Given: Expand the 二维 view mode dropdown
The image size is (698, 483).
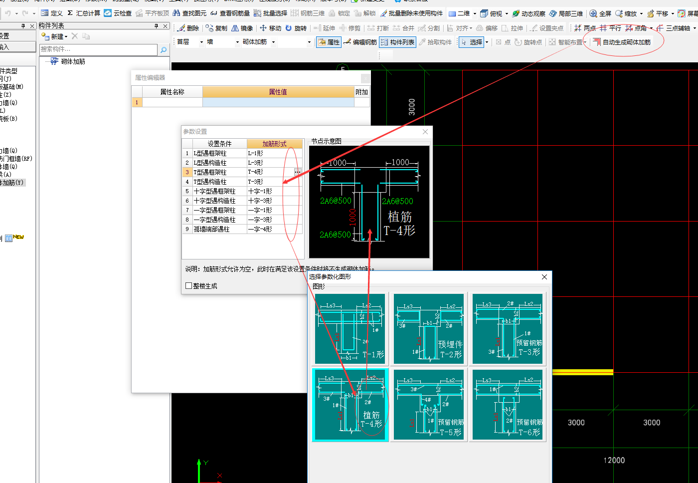Looking at the screenshot, I should pyautogui.click(x=475, y=13).
